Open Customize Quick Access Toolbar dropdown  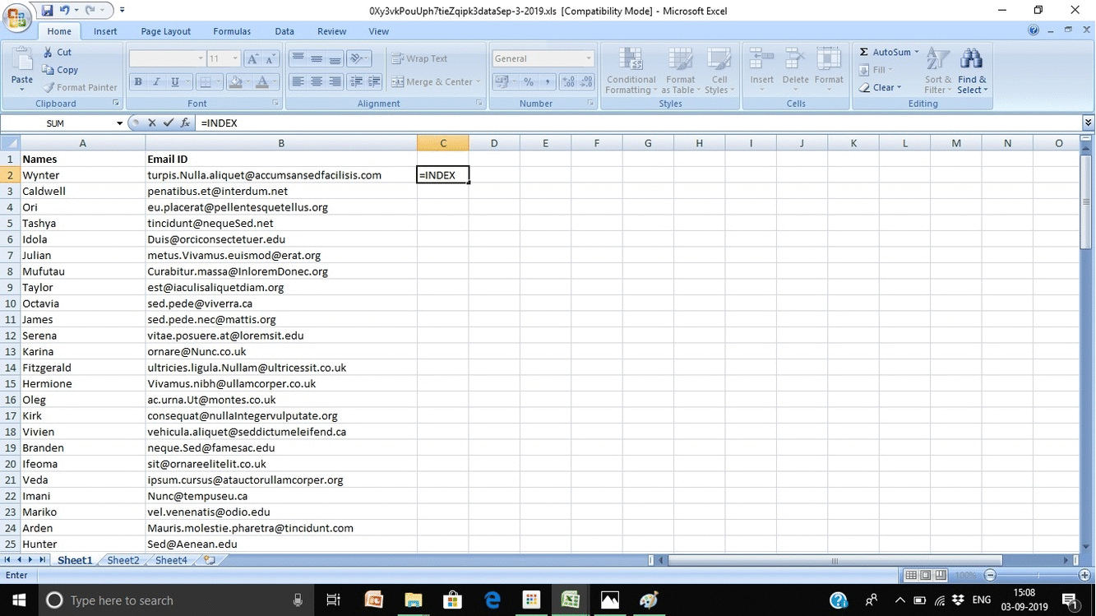click(123, 11)
